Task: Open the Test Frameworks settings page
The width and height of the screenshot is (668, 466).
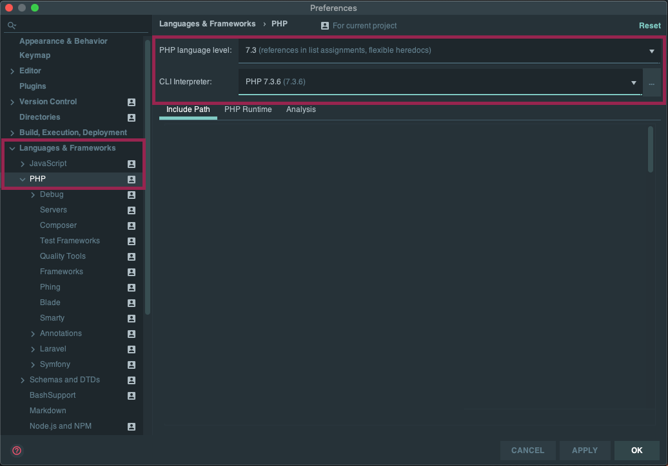Action: point(70,241)
